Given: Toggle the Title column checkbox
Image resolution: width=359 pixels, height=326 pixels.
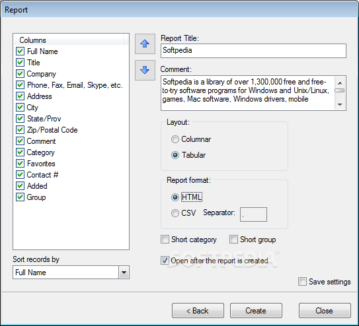Looking at the screenshot, I should tap(20, 63).
